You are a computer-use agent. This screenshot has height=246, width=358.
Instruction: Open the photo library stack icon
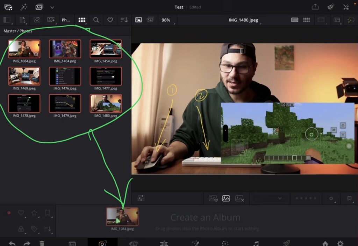point(39,7)
